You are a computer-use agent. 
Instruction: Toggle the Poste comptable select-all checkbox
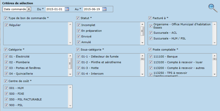150,49
